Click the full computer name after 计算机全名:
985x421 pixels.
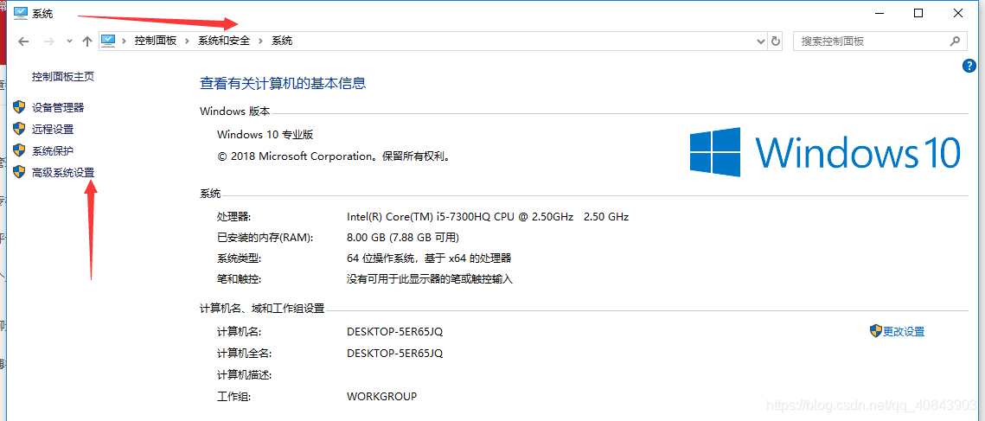click(x=394, y=353)
